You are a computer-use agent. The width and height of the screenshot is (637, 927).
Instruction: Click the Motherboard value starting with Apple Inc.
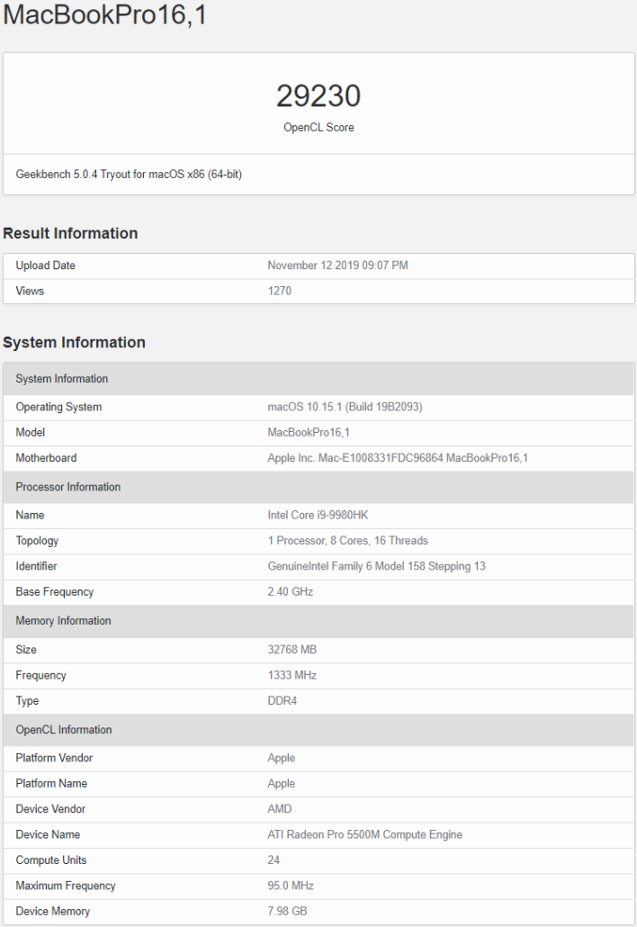point(398,458)
